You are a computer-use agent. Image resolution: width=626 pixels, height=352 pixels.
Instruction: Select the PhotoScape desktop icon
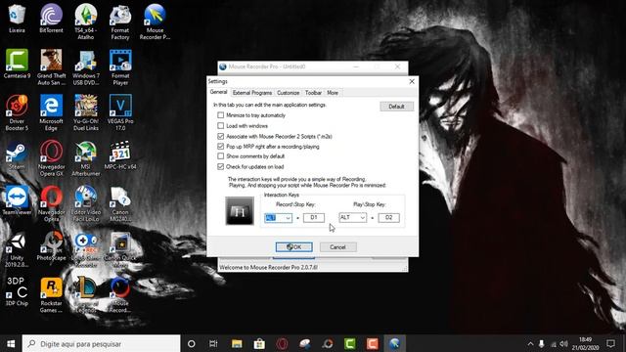click(x=51, y=246)
